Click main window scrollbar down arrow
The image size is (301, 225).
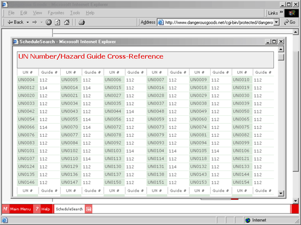296,200
